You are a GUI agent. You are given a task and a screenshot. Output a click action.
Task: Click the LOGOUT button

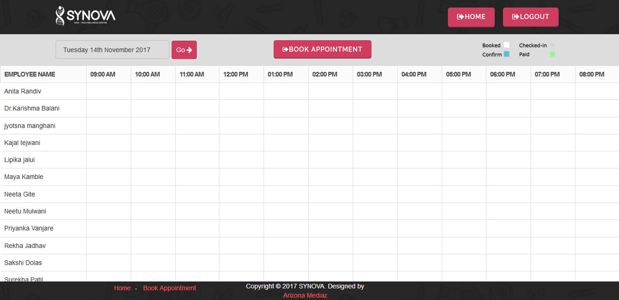[530, 17]
